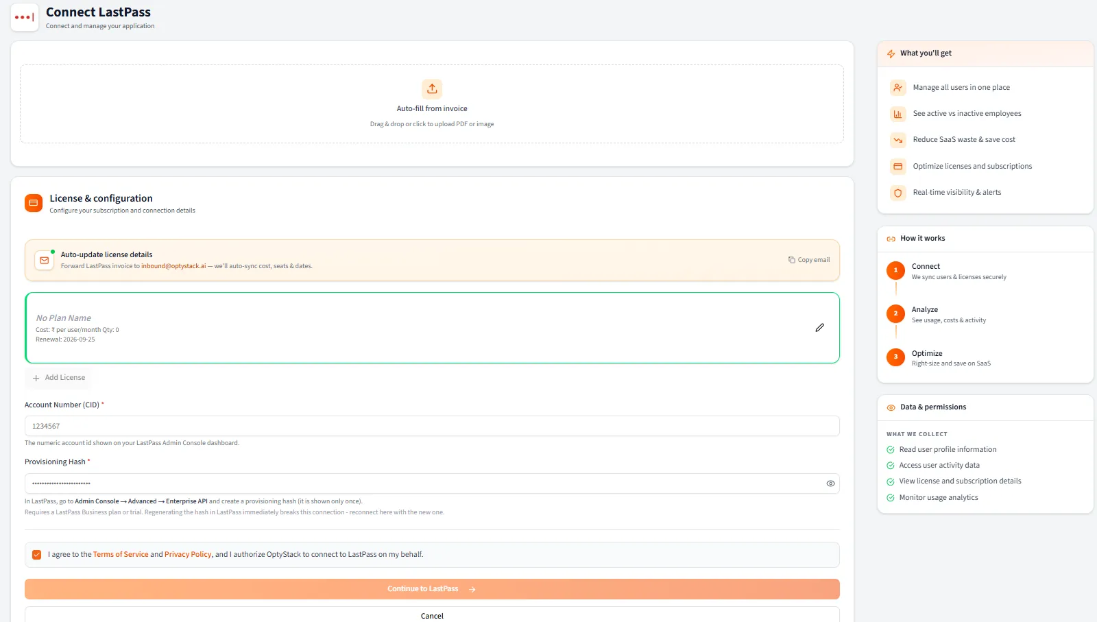Screen dimensions: 1097x622
Task: Click the License & configuration orange card icon
Action: [34, 203]
